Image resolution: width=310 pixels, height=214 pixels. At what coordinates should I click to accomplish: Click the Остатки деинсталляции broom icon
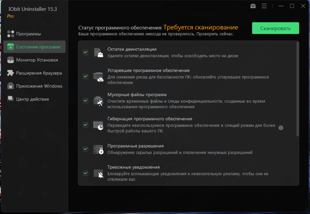[x=98, y=53]
